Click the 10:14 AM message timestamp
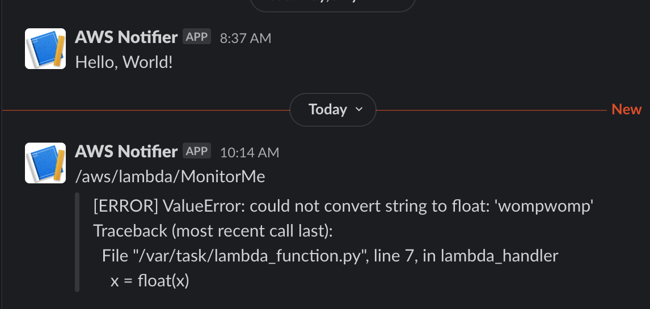 pos(250,152)
